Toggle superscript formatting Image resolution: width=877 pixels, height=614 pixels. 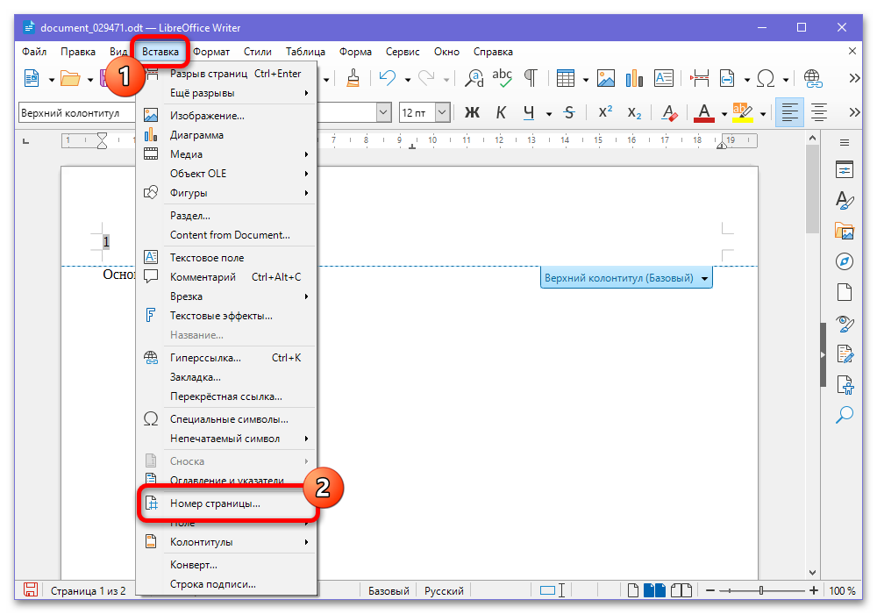605,113
